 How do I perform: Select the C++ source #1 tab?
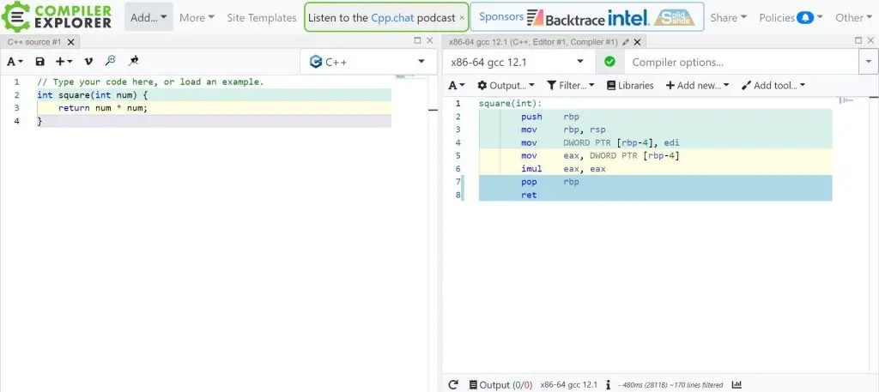(34, 42)
